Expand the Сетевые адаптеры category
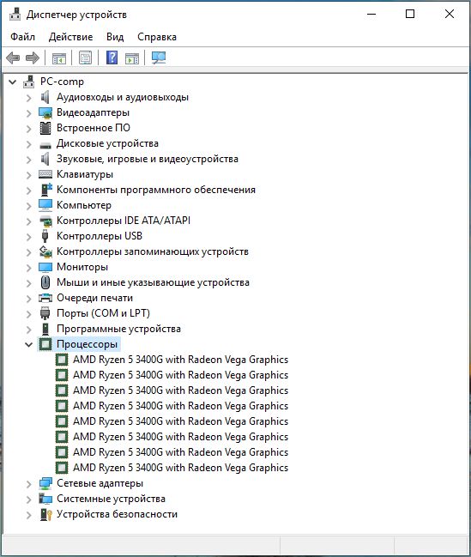 29,484
